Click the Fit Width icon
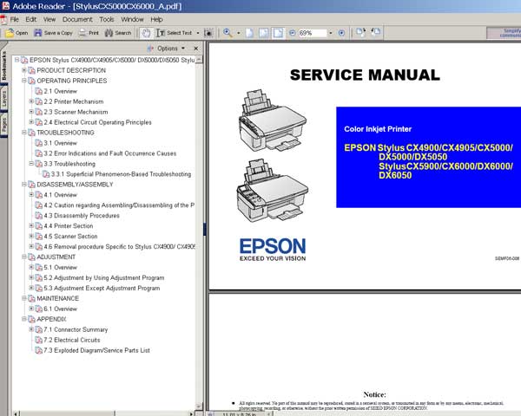 click(x=278, y=33)
